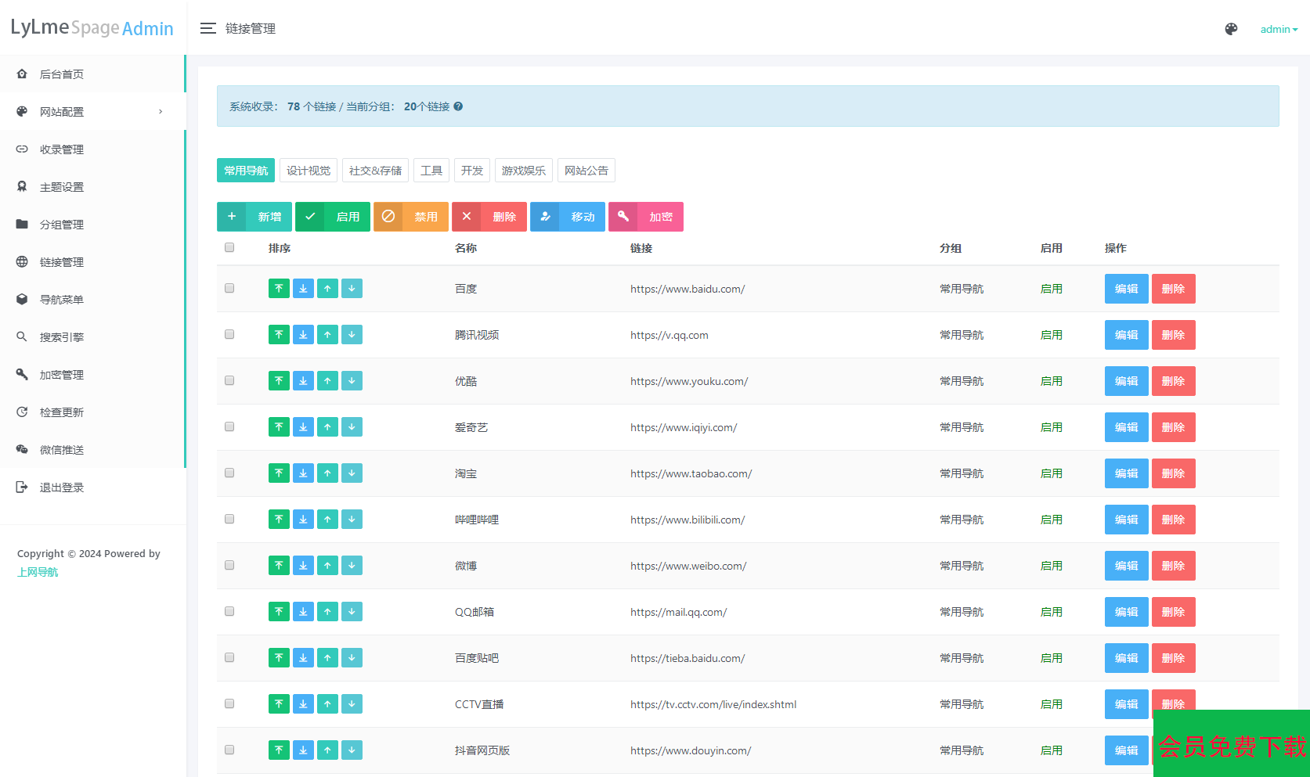Click the 新增 button to add a link
This screenshot has width=1310, height=777.
tap(254, 217)
